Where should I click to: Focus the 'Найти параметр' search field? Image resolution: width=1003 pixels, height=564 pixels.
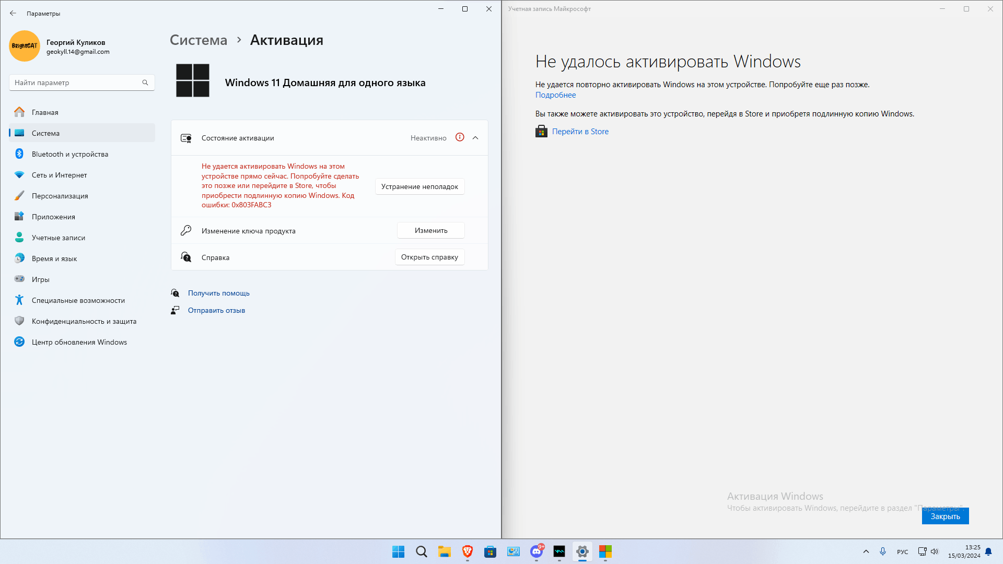(x=82, y=83)
